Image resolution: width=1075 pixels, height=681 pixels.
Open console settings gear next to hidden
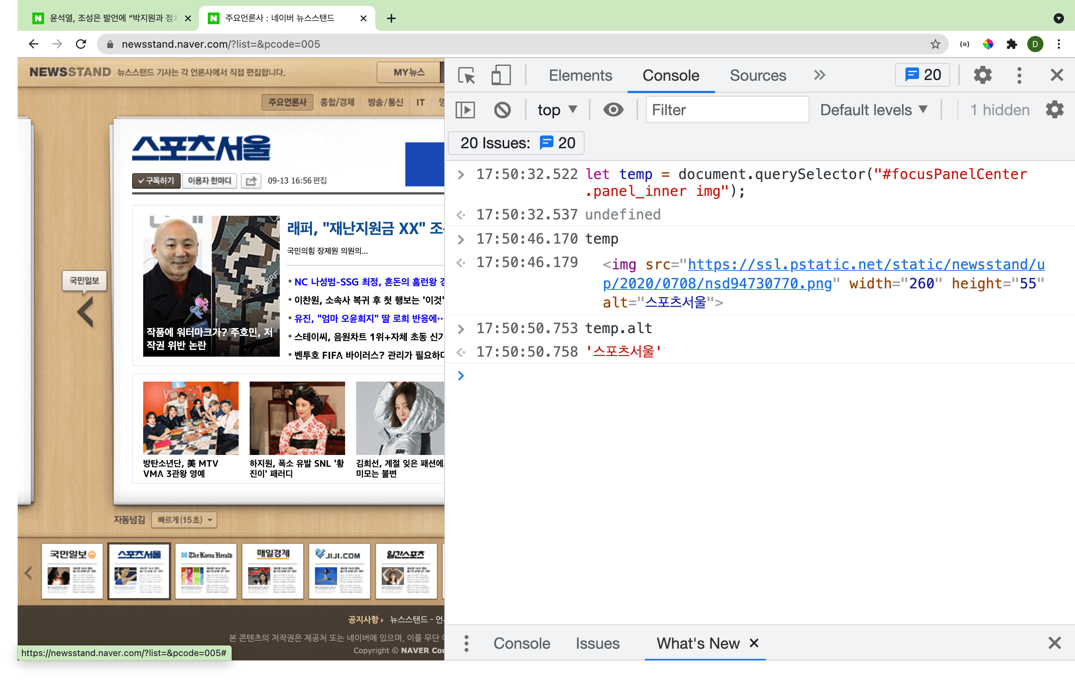1054,110
